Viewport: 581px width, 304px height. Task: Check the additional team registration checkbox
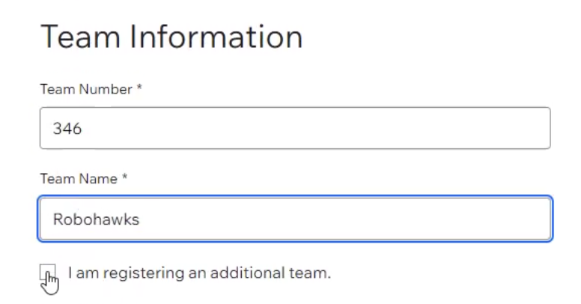point(46,273)
